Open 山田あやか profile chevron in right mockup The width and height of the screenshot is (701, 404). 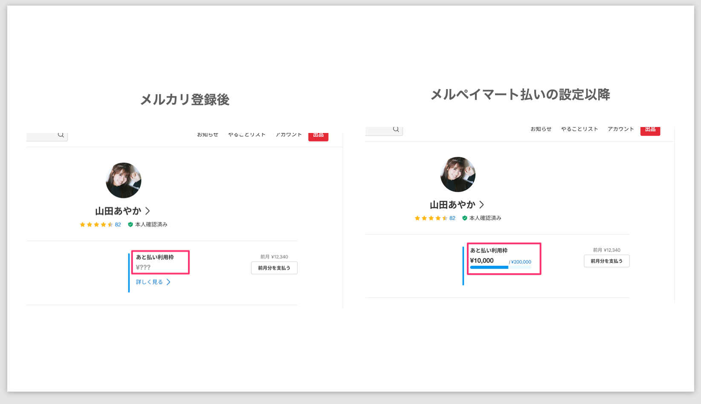(x=482, y=205)
